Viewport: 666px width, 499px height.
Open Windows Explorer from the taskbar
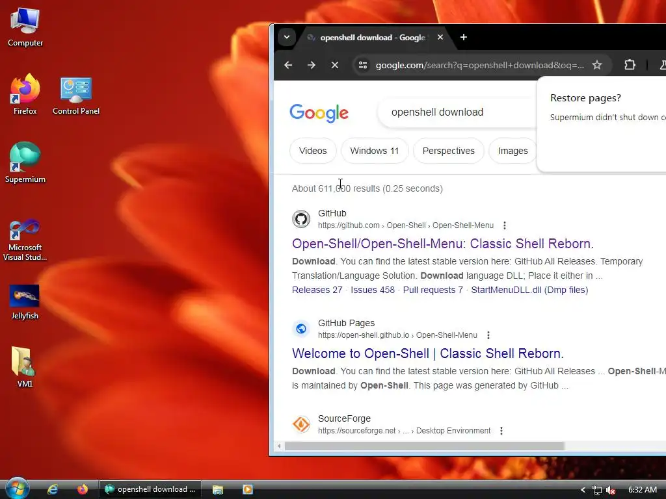click(x=218, y=489)
